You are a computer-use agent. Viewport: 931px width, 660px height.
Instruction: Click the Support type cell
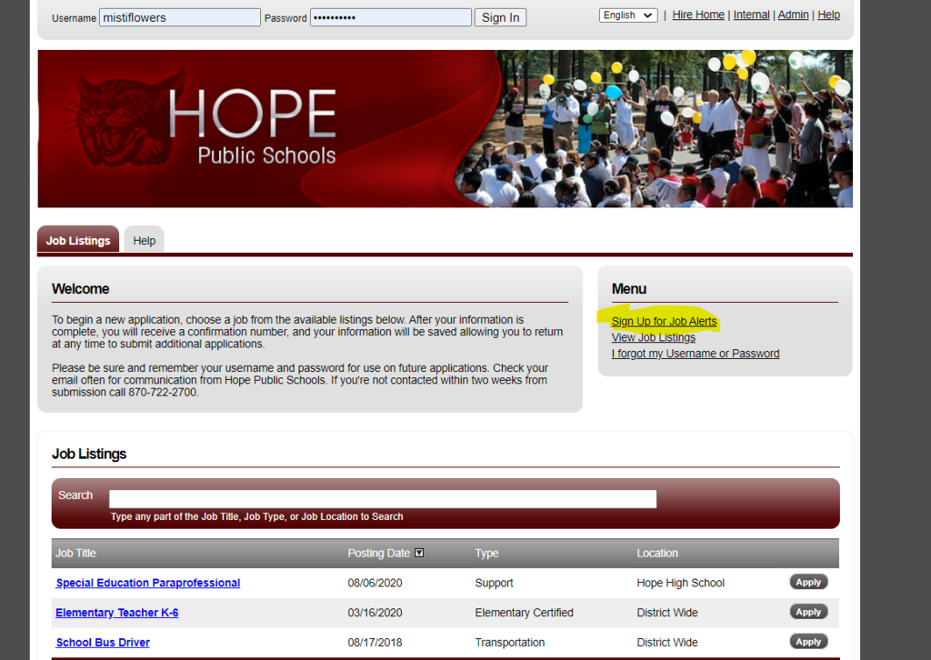[x=494, y=583]
